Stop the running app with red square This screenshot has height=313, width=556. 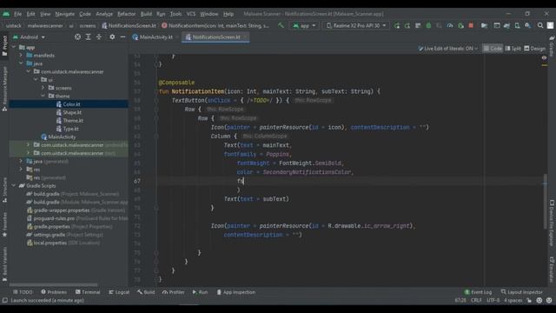coord(471,25)
